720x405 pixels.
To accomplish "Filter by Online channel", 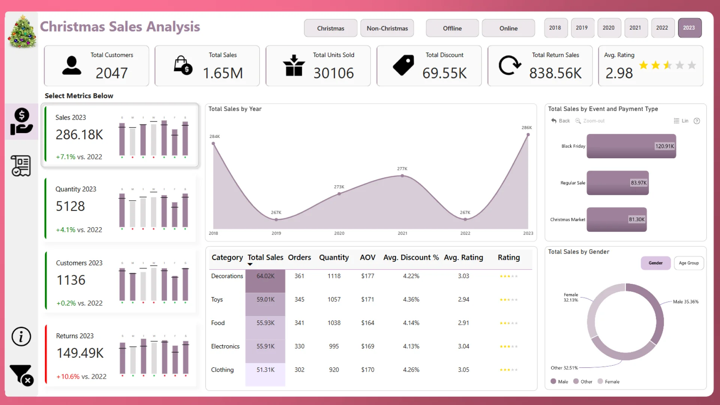I will 508,28.
